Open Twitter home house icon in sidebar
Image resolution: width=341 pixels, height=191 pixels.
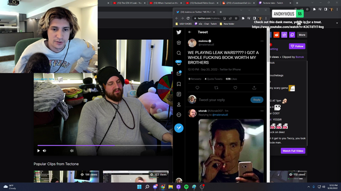tap(179, 42)
